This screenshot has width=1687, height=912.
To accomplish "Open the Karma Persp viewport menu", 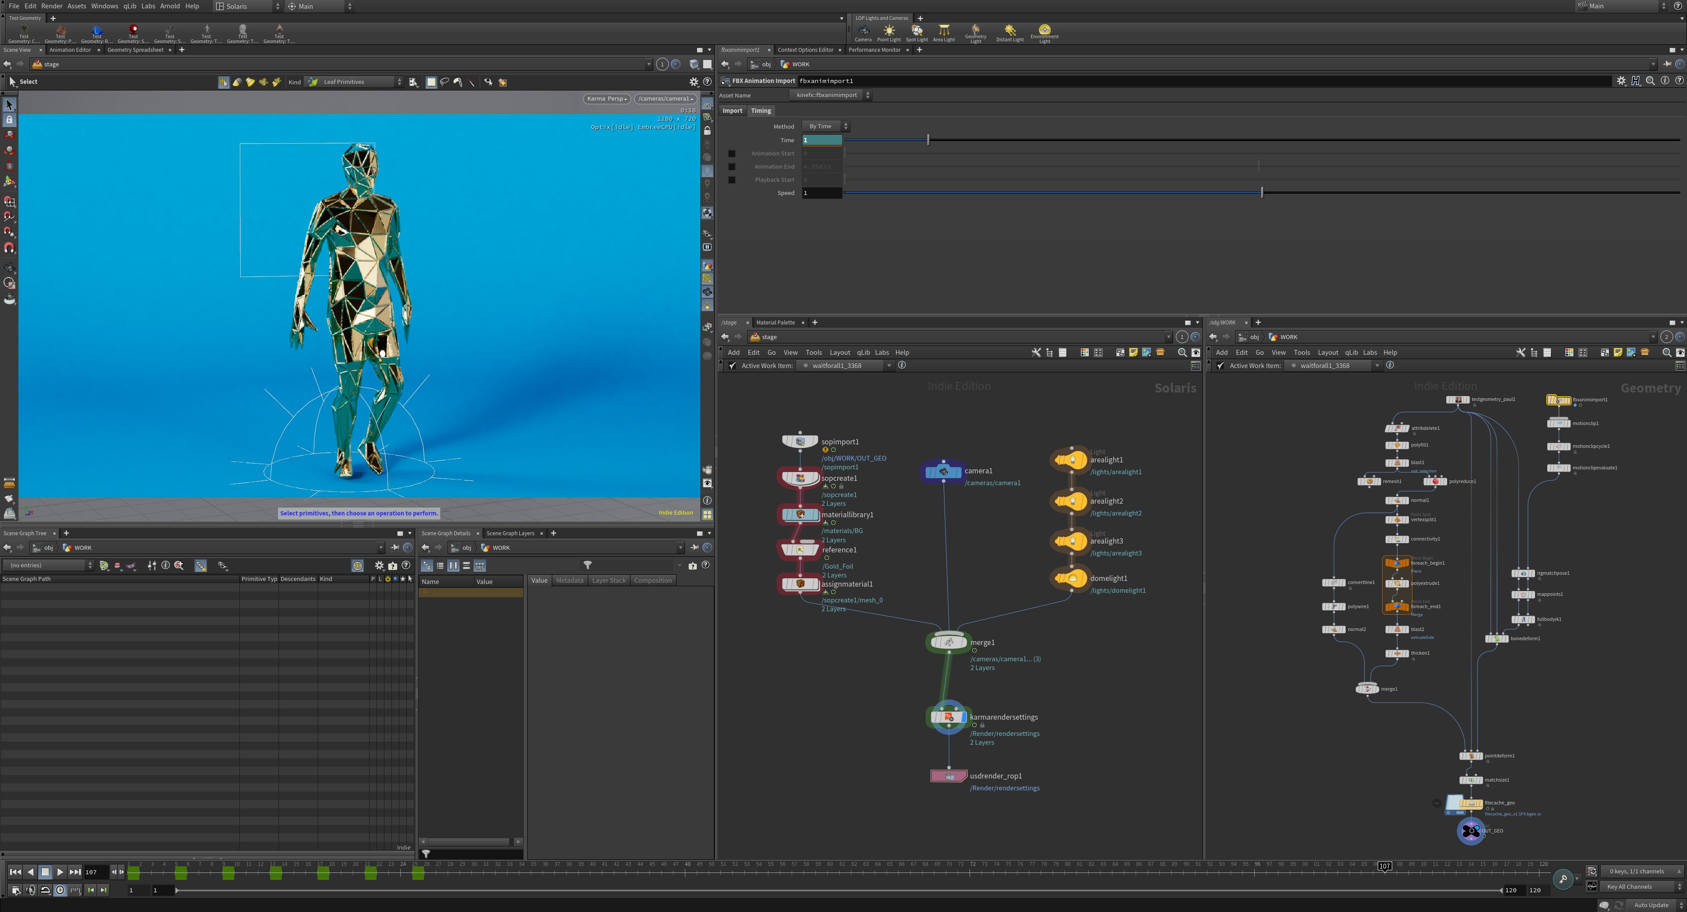I will pyautogui.click(x=606, y=99).
